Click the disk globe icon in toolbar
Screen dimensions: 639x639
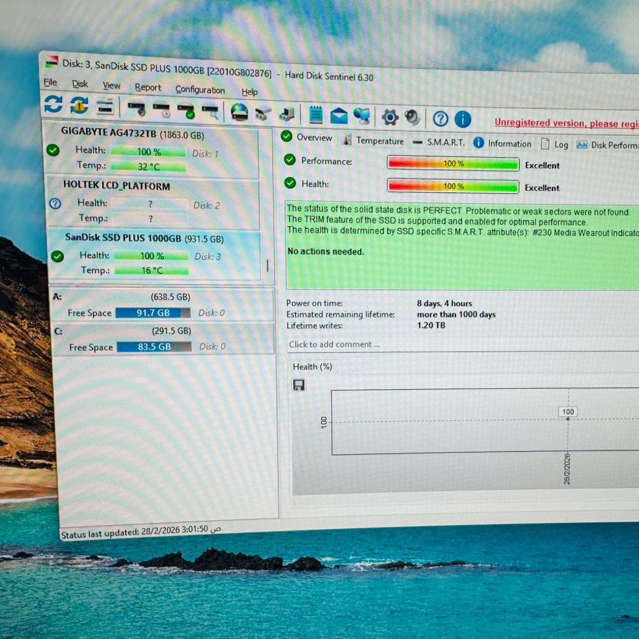(x=239, y=112)
